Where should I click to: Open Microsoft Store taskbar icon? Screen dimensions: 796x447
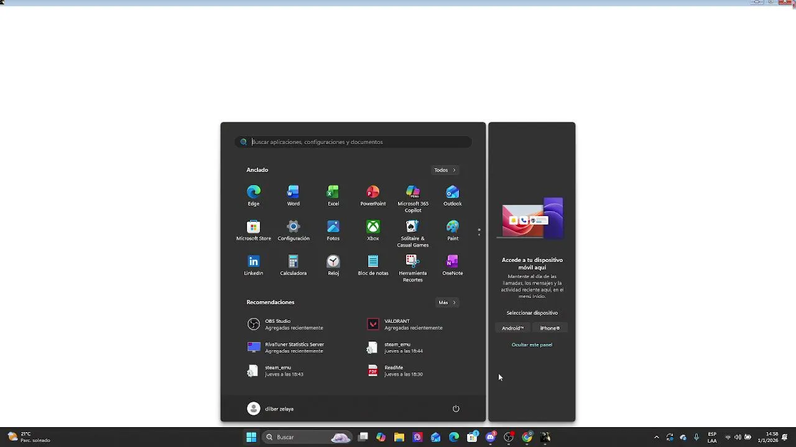pyautogui.click(x=472, y=437)
